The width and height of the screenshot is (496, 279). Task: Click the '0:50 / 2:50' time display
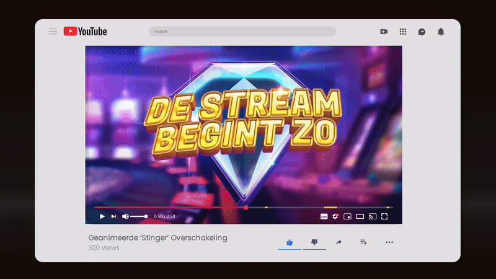(x=164, y=216)
